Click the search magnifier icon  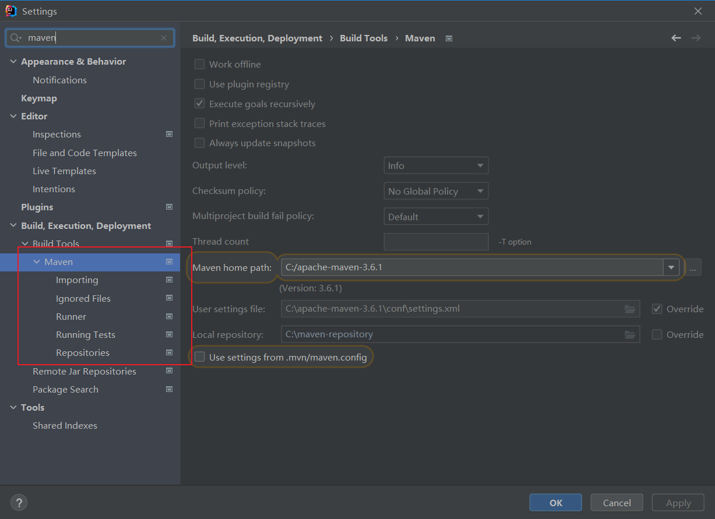click(16, 38)
